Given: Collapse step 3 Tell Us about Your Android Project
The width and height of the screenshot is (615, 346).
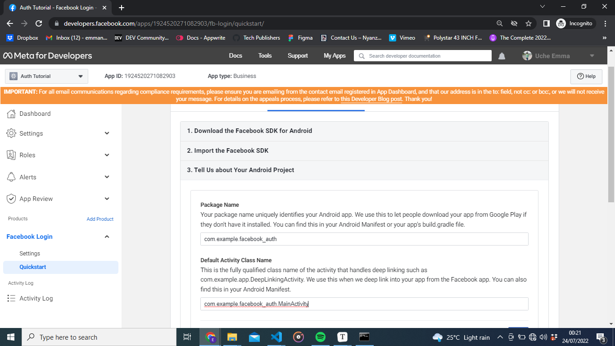Looking at the screenshot, I should [x=364, y=170].
